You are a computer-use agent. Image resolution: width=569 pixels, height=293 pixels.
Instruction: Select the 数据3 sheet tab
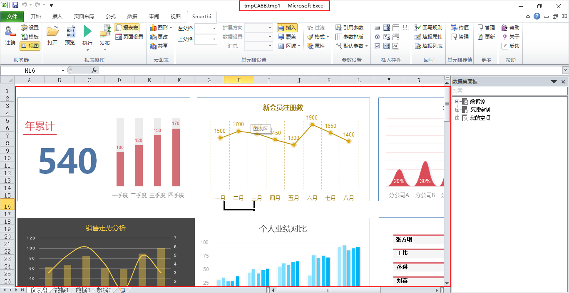[x=104, y=290]
